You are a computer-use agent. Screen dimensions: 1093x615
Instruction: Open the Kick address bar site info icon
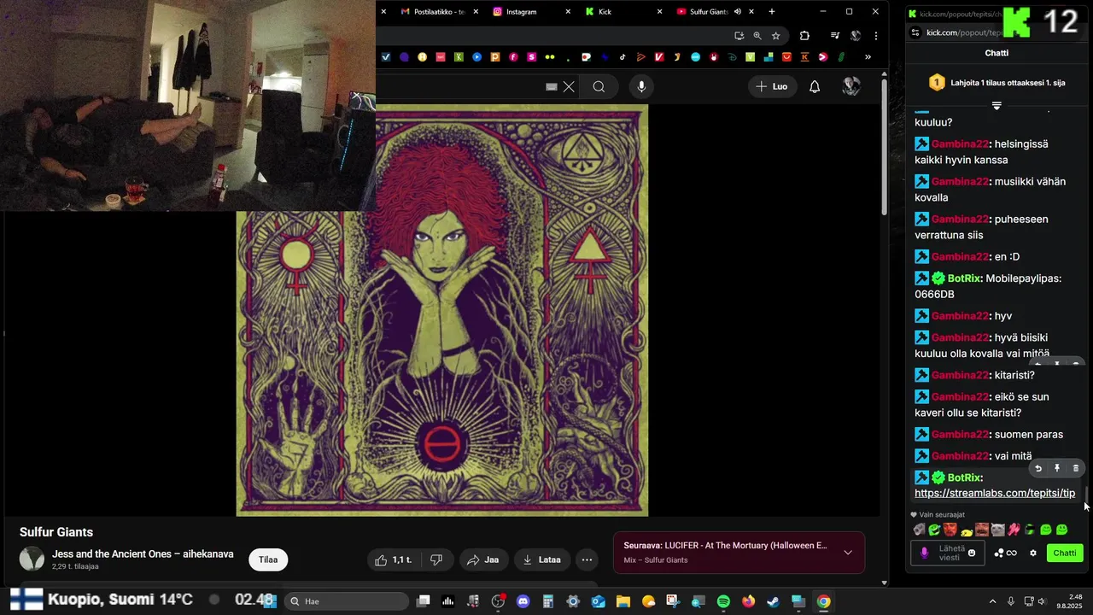click(915, 32)
